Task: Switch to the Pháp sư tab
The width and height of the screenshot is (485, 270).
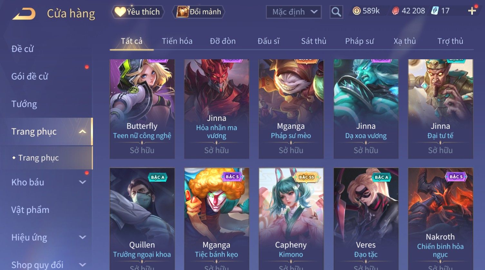Action: 359,41
